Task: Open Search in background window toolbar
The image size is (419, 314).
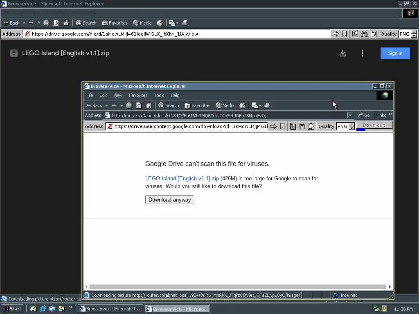Action: [x=86, y=23]
